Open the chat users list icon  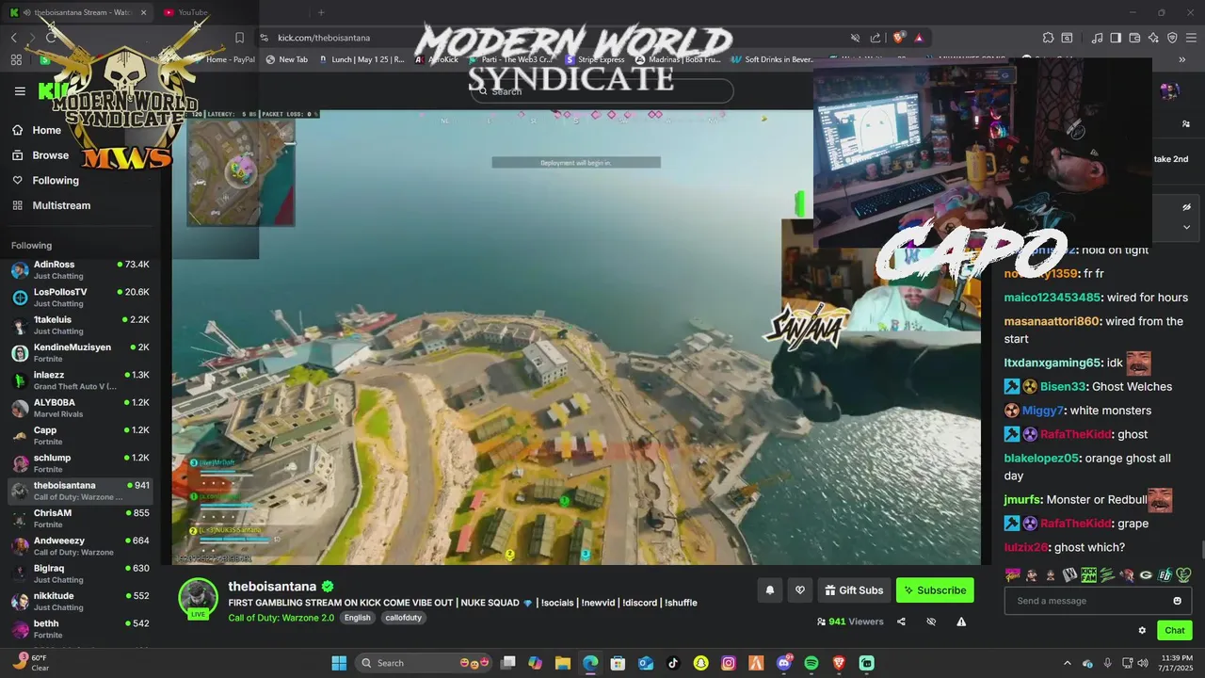1185,123
